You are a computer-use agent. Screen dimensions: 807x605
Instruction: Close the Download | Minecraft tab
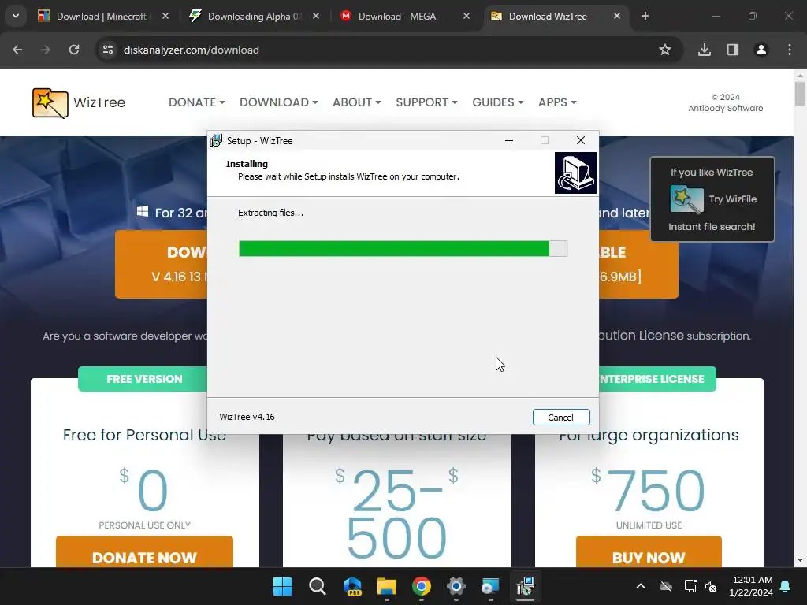(x=165, y=17)
